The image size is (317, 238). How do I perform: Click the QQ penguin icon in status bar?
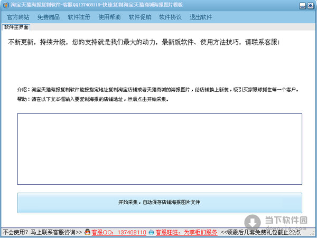pyautogui.click(x=87, y=232)
